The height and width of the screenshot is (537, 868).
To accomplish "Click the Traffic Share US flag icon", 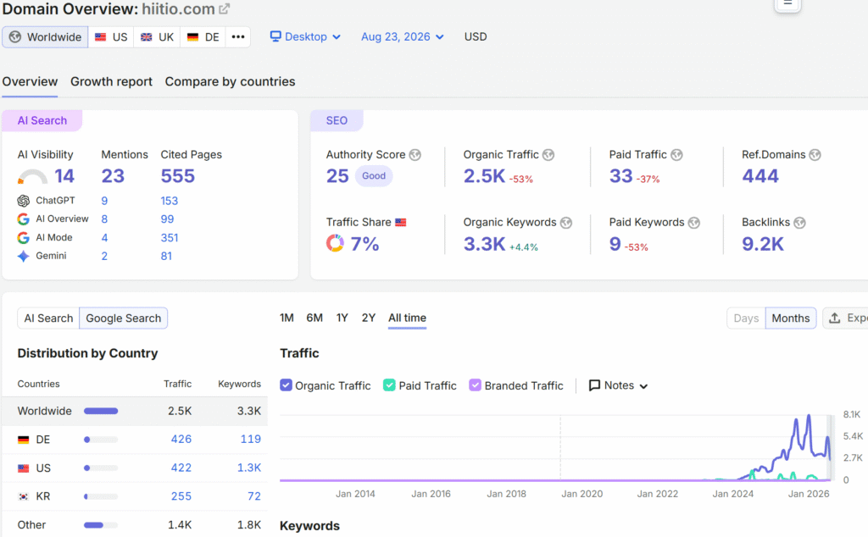I will tap(401, 222).
